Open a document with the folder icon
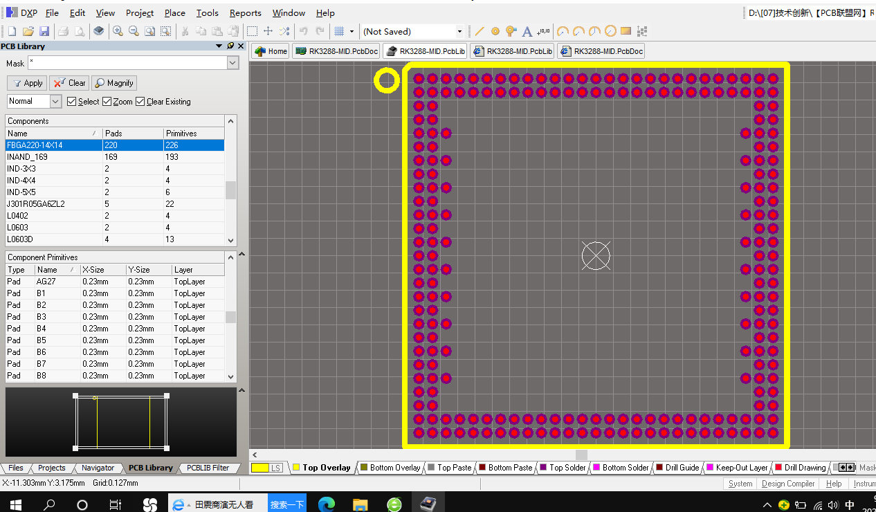The image size is (876, 512). click(28, 31)
